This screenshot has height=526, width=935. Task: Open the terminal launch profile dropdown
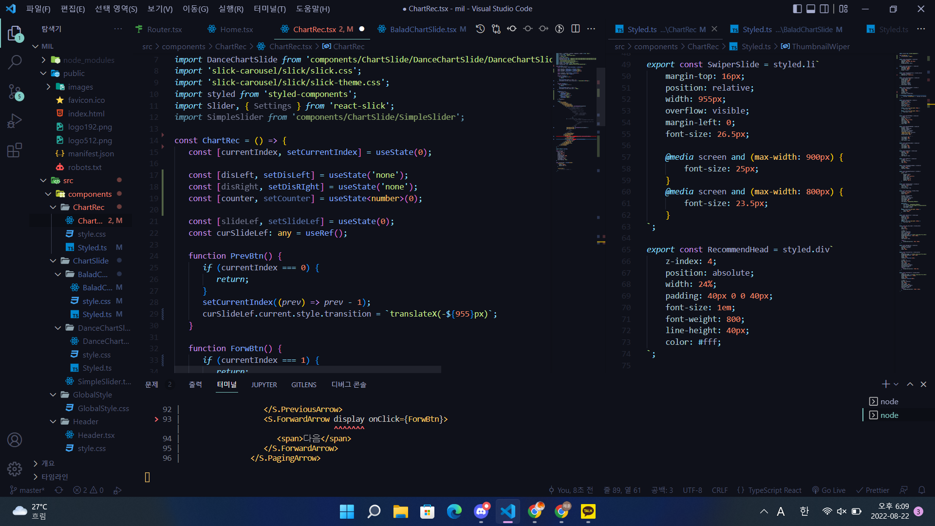(x=896, y=384)
